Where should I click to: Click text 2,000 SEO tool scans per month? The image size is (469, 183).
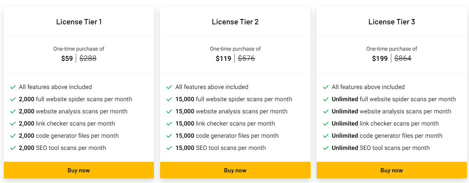[x=62, y=148]
